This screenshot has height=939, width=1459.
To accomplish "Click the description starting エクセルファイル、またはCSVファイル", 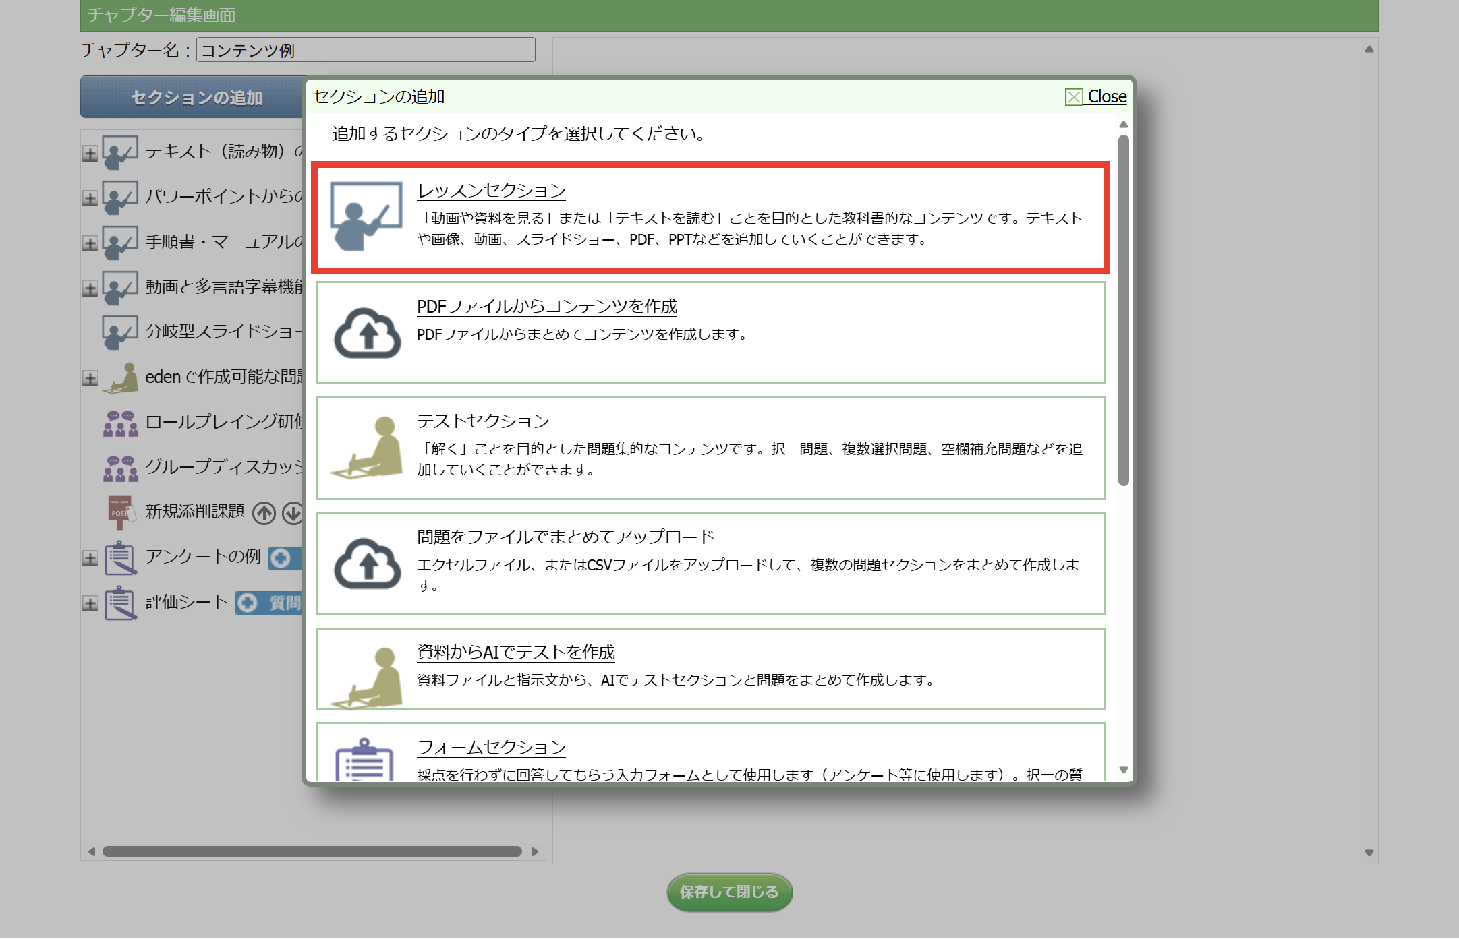I will [x=748, y=575].
